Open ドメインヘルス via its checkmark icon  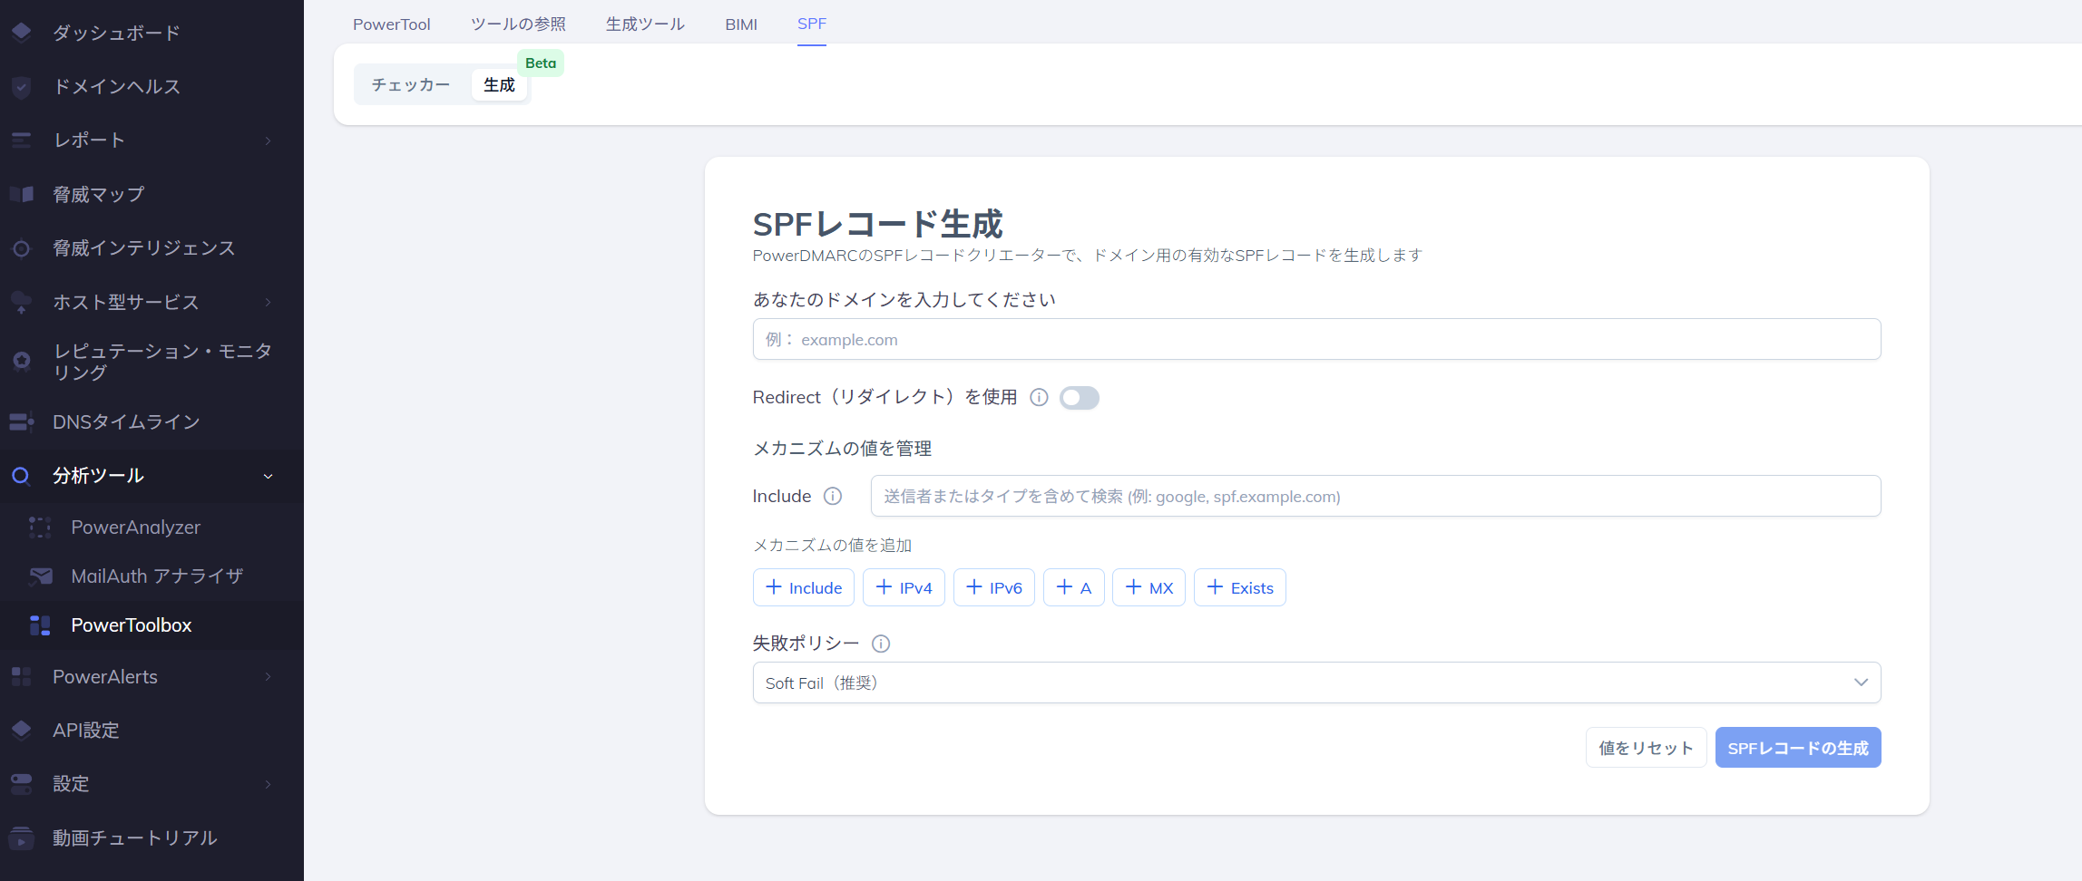click(21, 86)
